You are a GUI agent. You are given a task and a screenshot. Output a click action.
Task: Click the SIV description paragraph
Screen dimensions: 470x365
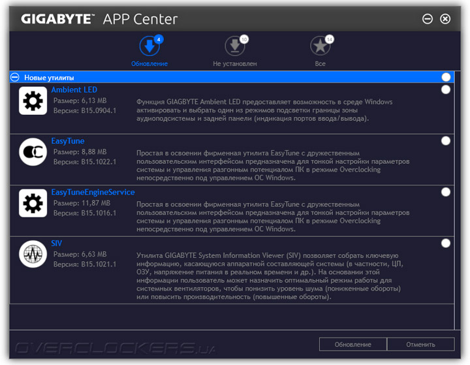(270, 276)
